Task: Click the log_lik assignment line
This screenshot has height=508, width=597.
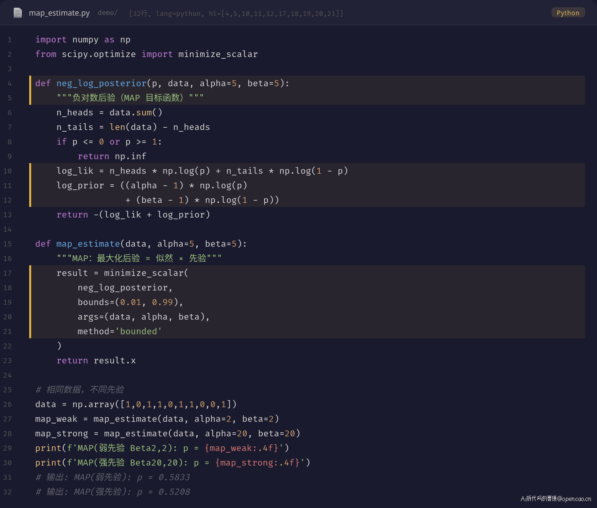Action: pos(202,171)
